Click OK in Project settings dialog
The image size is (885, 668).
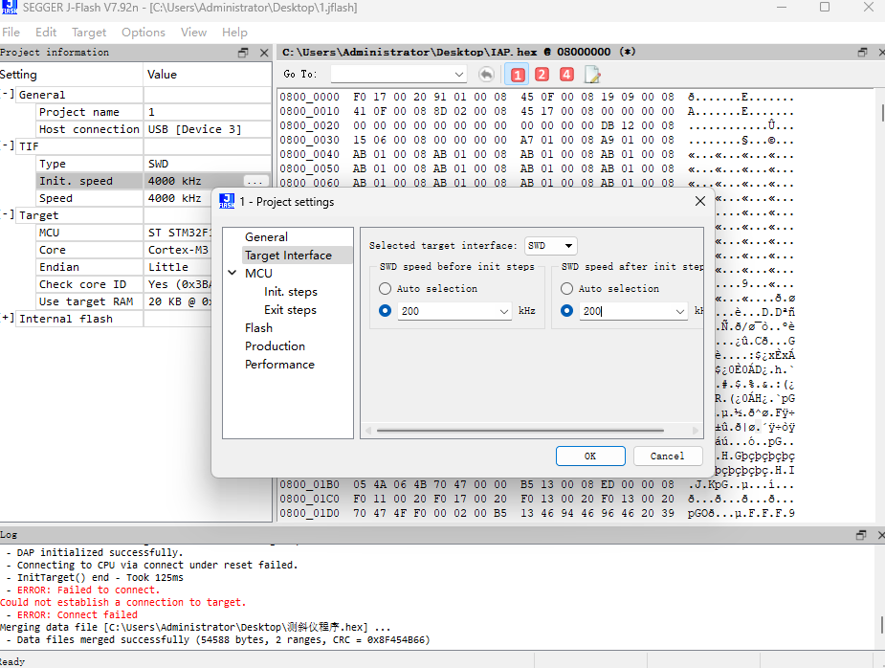coord(590,456)
